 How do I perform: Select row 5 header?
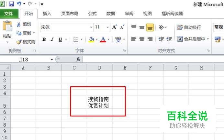coord(5,102)
